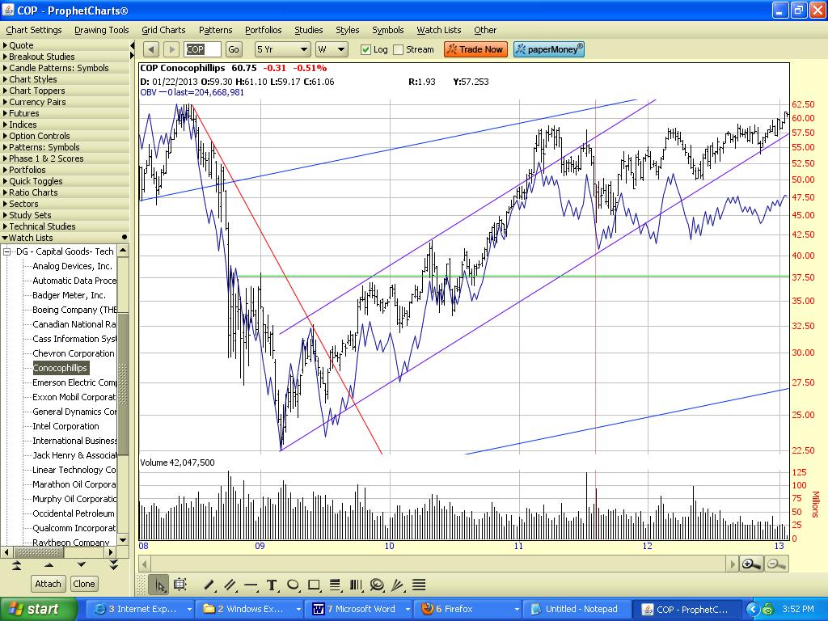Screen dimensions: 828x621
Task: Open the Drawing Tools menu
Action: point(101,30)
